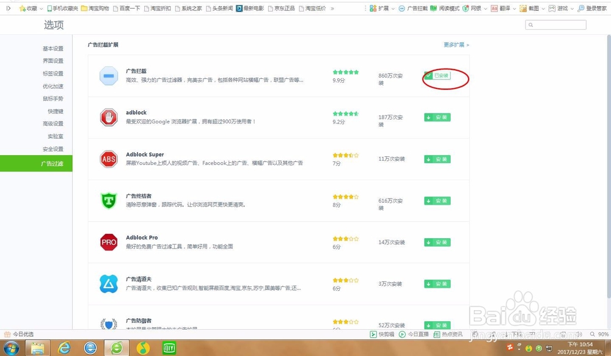Click the page vertical scrollbar
This screenshot has width=611, height=356.
[x=609, y=167]
